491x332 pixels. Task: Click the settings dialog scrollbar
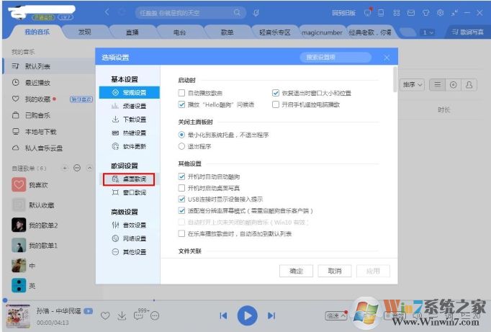point(395,79)
